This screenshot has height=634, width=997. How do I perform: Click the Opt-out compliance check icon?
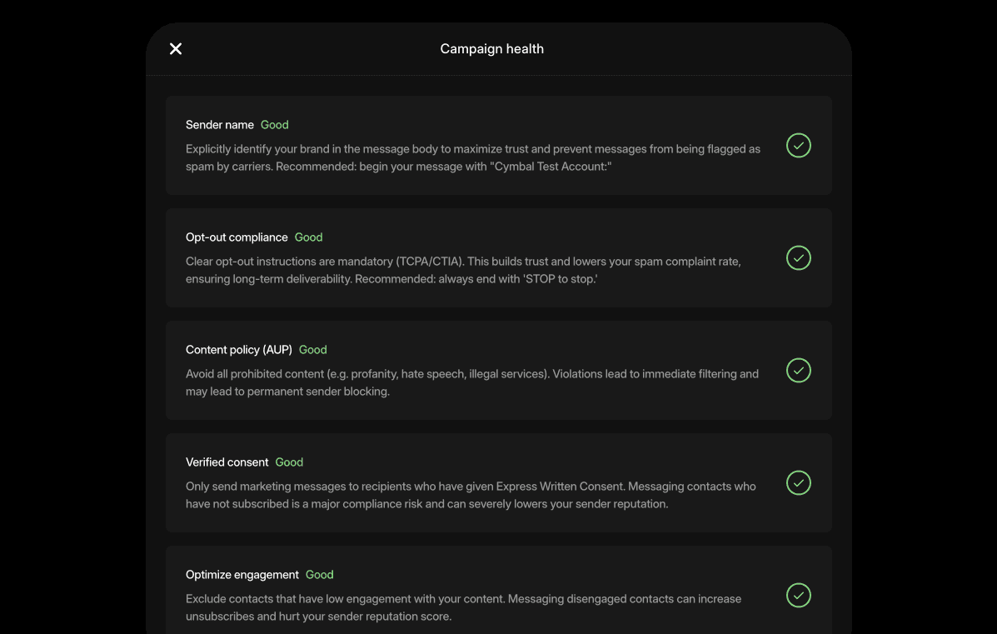[798, 258]
